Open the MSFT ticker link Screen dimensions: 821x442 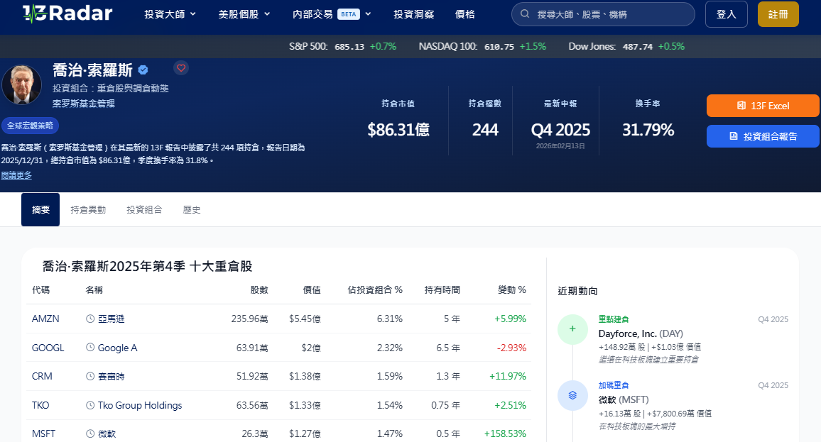pos(43,433)
